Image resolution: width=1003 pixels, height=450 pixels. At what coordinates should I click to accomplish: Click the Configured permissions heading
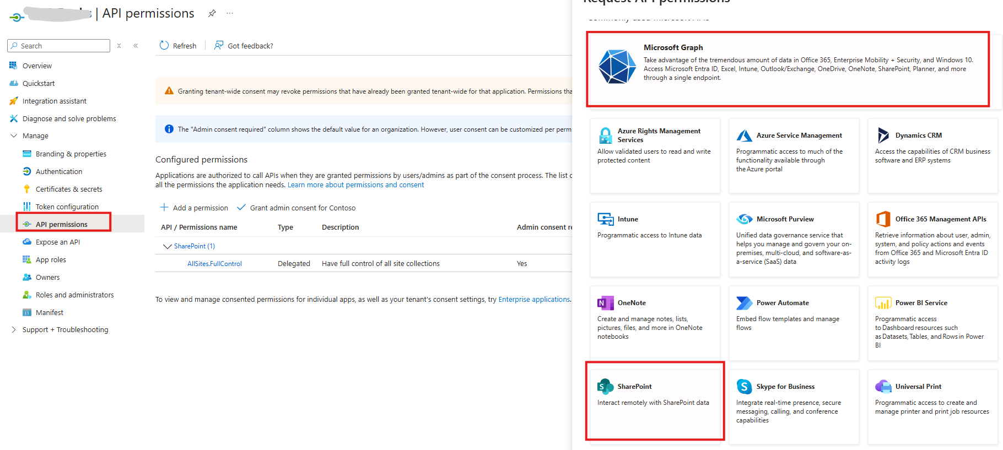coord(201,159)
